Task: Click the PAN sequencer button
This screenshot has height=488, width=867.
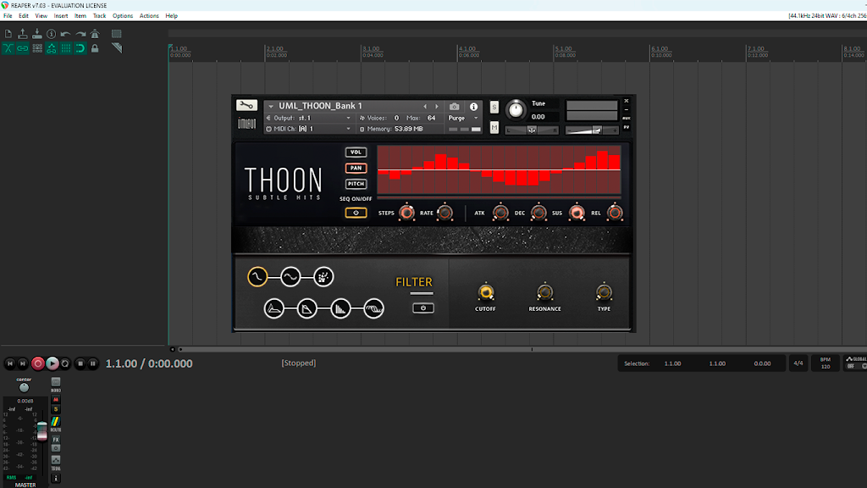Action: pos(356,168)
